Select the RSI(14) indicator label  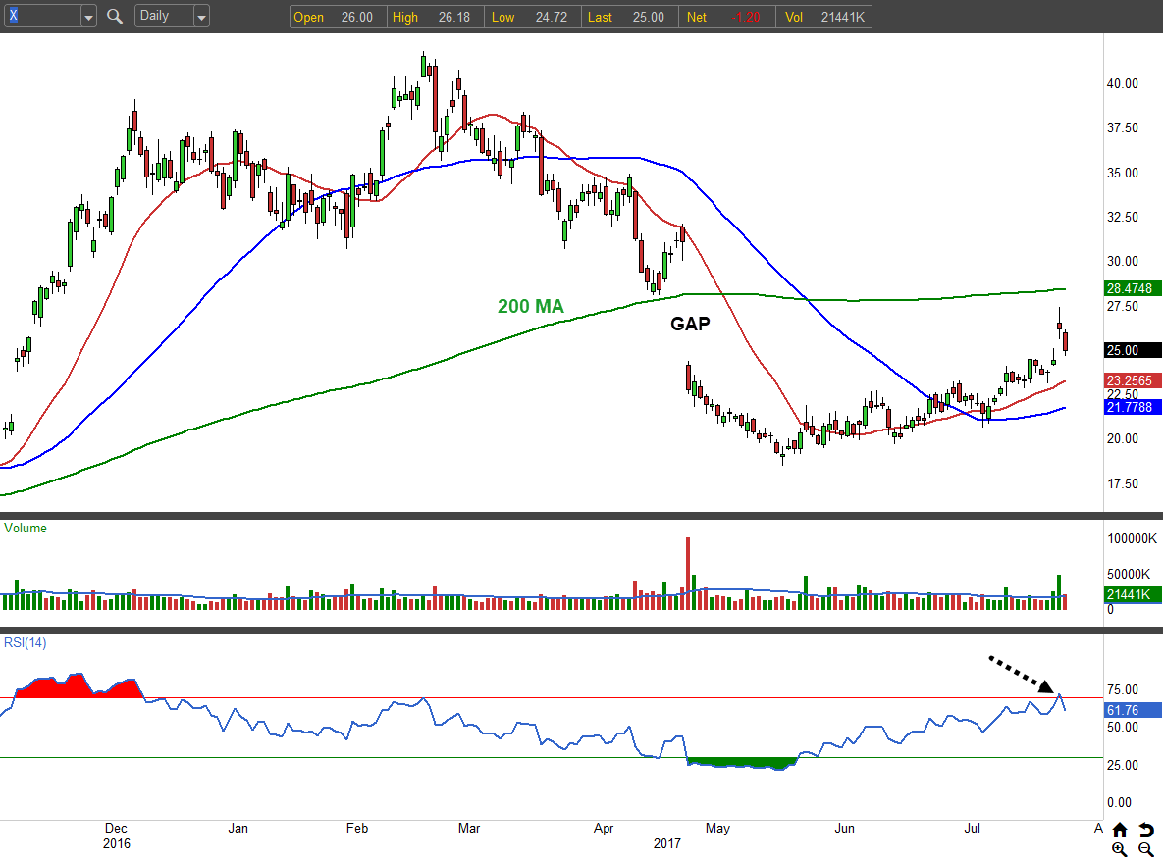coord(24,643)
